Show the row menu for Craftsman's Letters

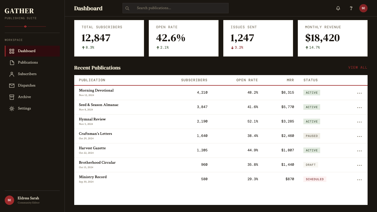click(x=359, y=136)
